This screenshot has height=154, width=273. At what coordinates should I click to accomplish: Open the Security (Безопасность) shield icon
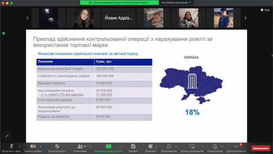pyautogui.click(x=57, y=146)
